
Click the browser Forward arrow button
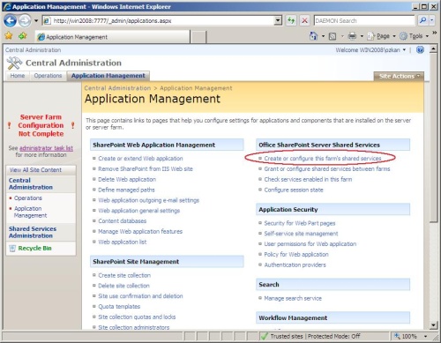(x=25, y=20)
